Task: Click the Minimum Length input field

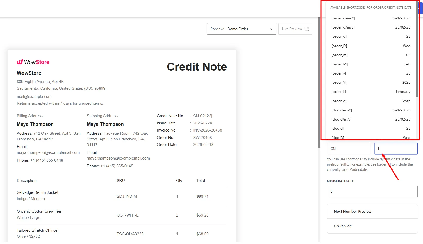Action: tap(372, 191)
